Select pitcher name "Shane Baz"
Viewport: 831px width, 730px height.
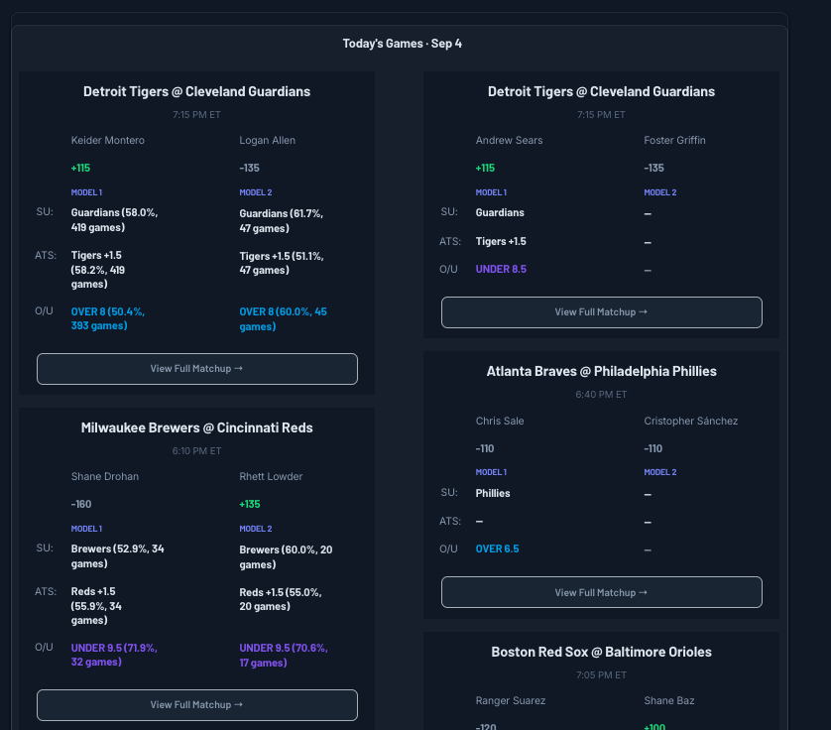point(668,701)
